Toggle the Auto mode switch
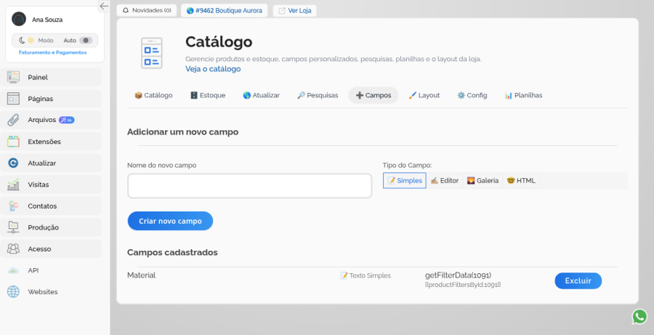Screen dimensions: 654x335 click(86, 41)
